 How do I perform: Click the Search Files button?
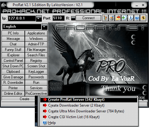tap(36, 55)
